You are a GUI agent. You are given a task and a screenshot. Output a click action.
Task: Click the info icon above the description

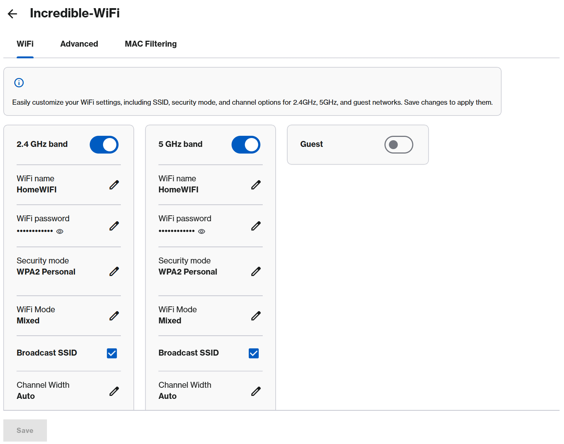pyautogui.click(x=19, y=83)
